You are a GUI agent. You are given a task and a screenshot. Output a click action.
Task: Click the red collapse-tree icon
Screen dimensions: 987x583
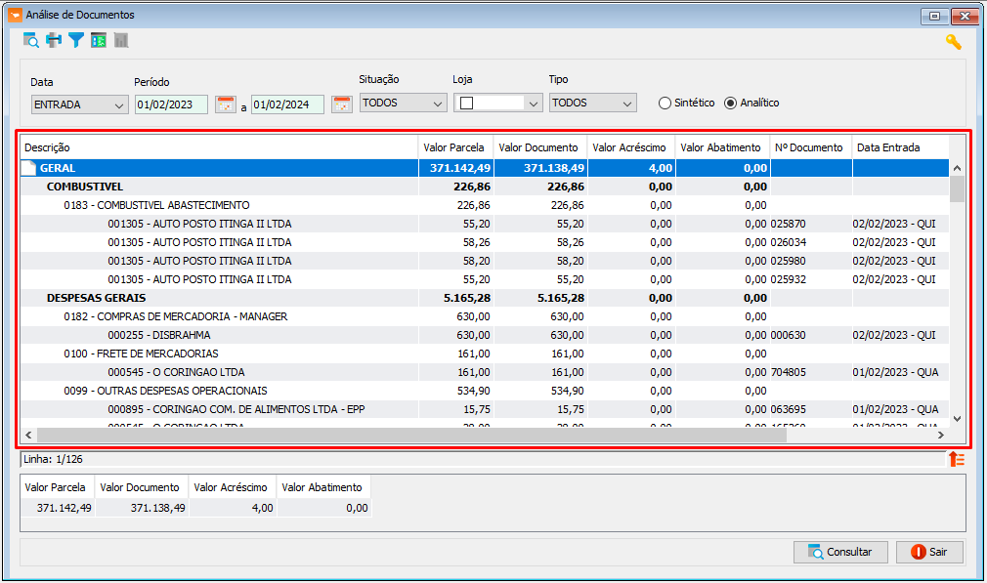coord(957,459)
